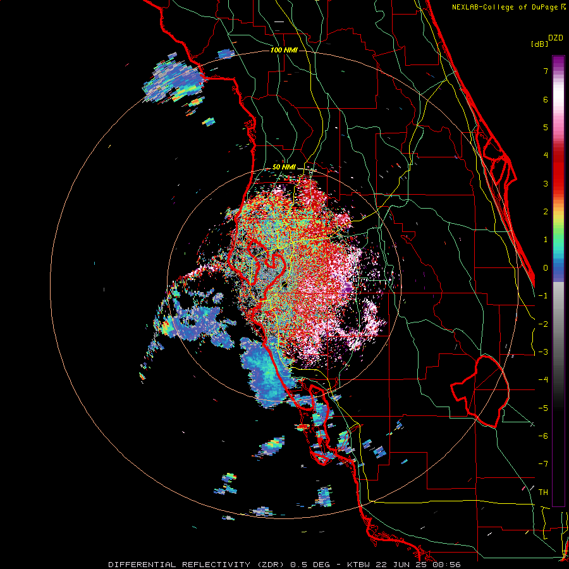This screenshot has width=569, height=569.
Task: Click the large lake outline in southeast Florida
Action: tap(480, 391)
